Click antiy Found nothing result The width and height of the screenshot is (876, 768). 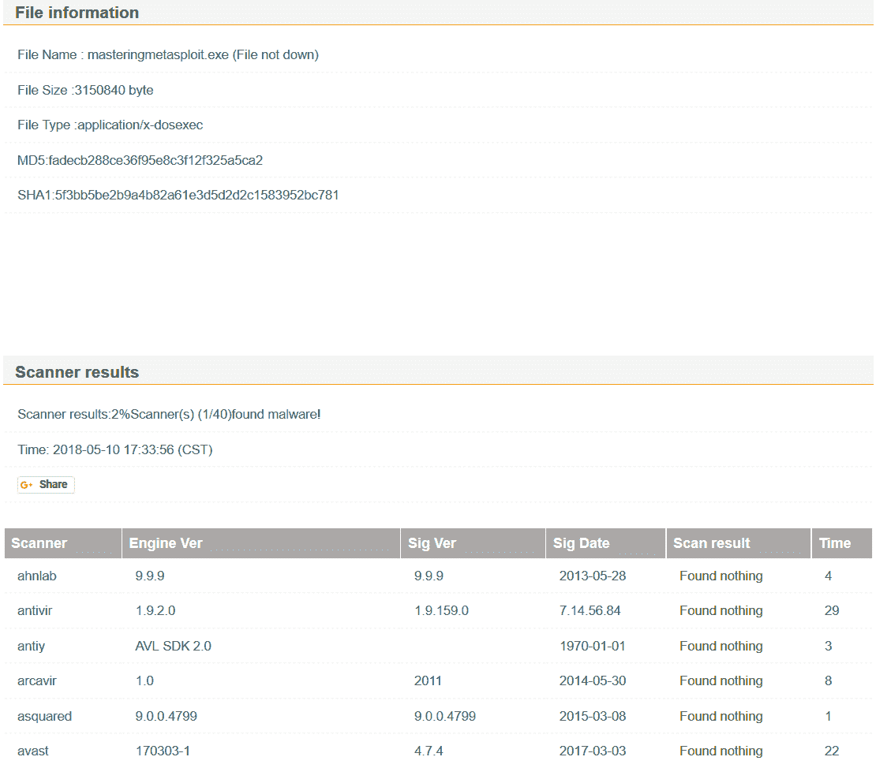tap(721, 646)
